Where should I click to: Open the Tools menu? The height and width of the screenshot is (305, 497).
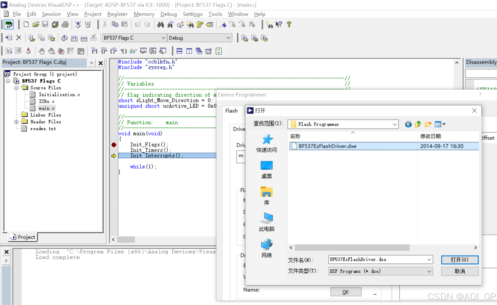[x=215, y=14]
